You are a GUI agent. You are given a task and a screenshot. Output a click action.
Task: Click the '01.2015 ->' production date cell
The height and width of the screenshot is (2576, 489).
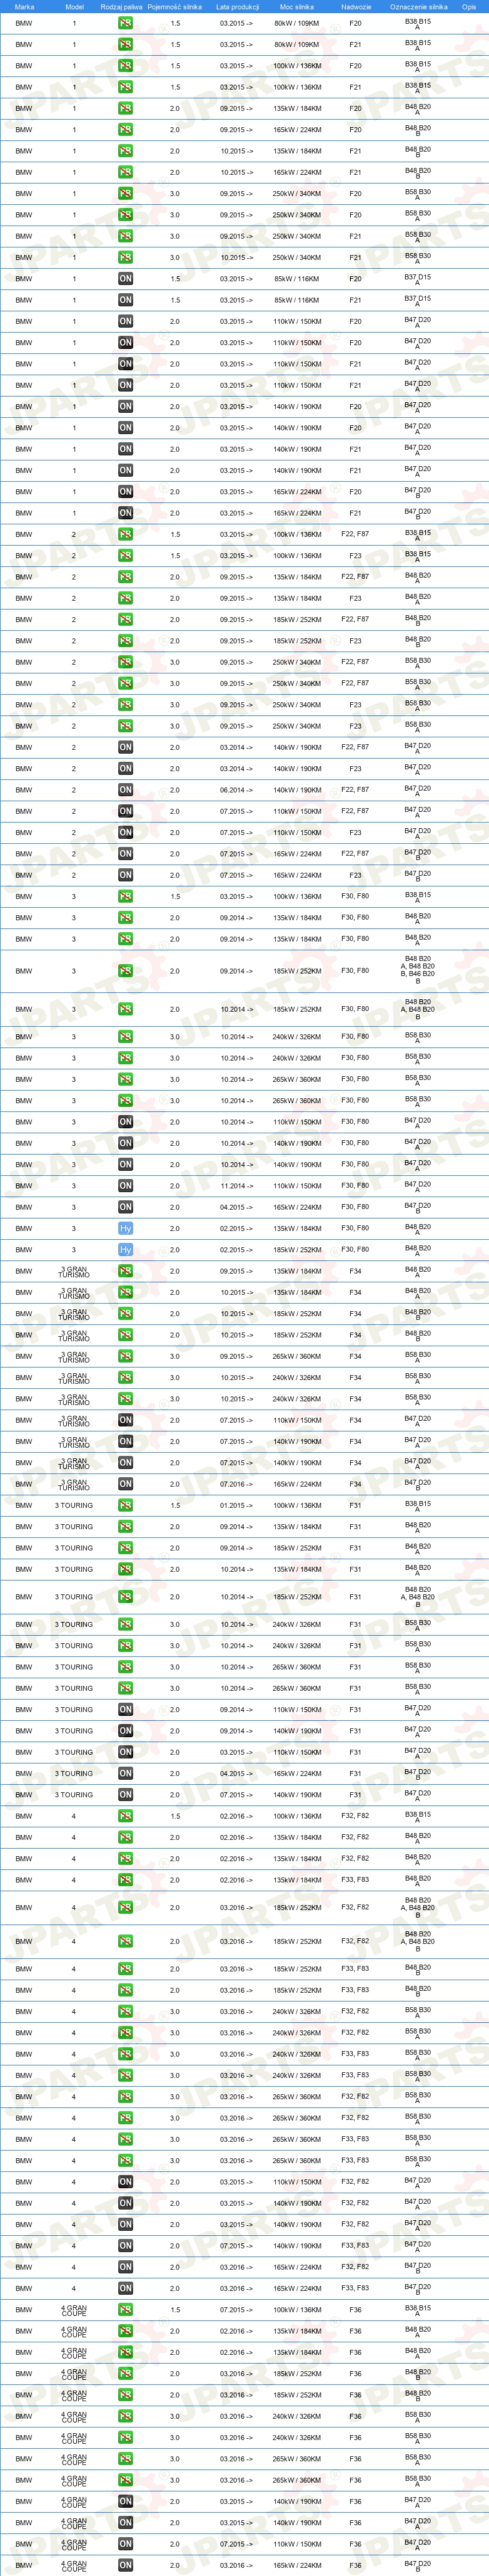[236, 1505]
